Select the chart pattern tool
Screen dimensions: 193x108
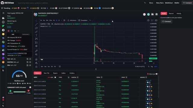coord(36,39)
